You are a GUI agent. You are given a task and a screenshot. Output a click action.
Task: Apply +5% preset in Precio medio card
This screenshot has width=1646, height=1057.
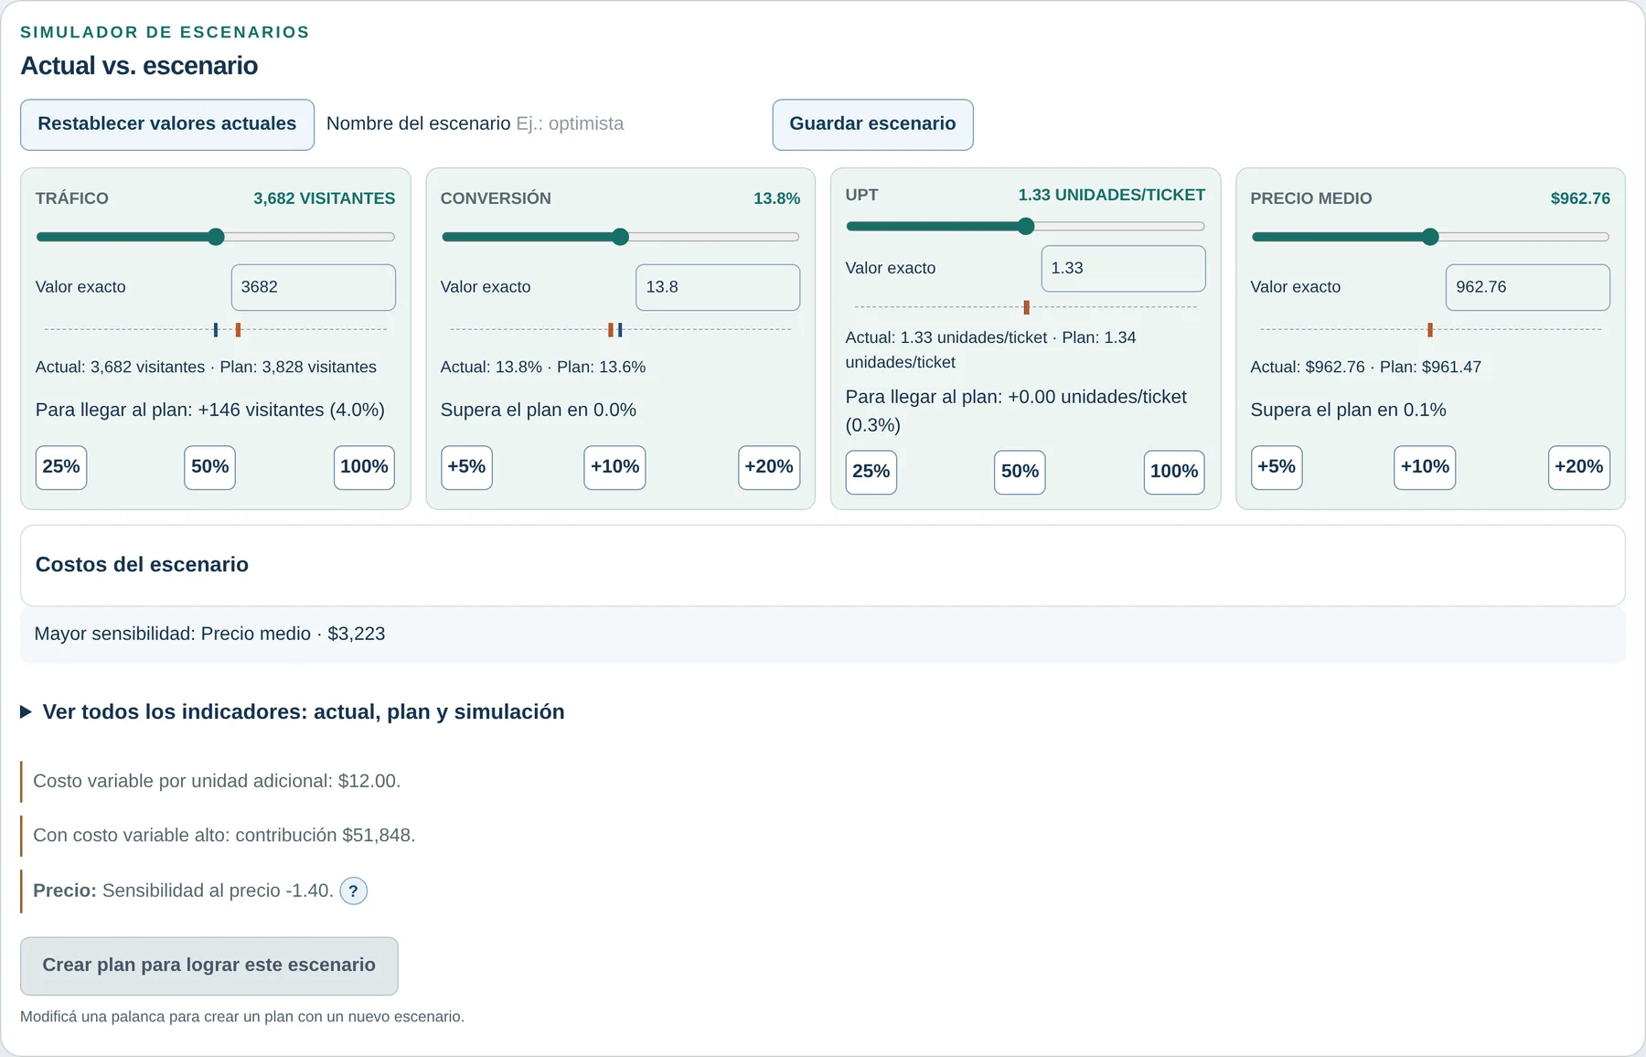click(x=1277, y=467)
